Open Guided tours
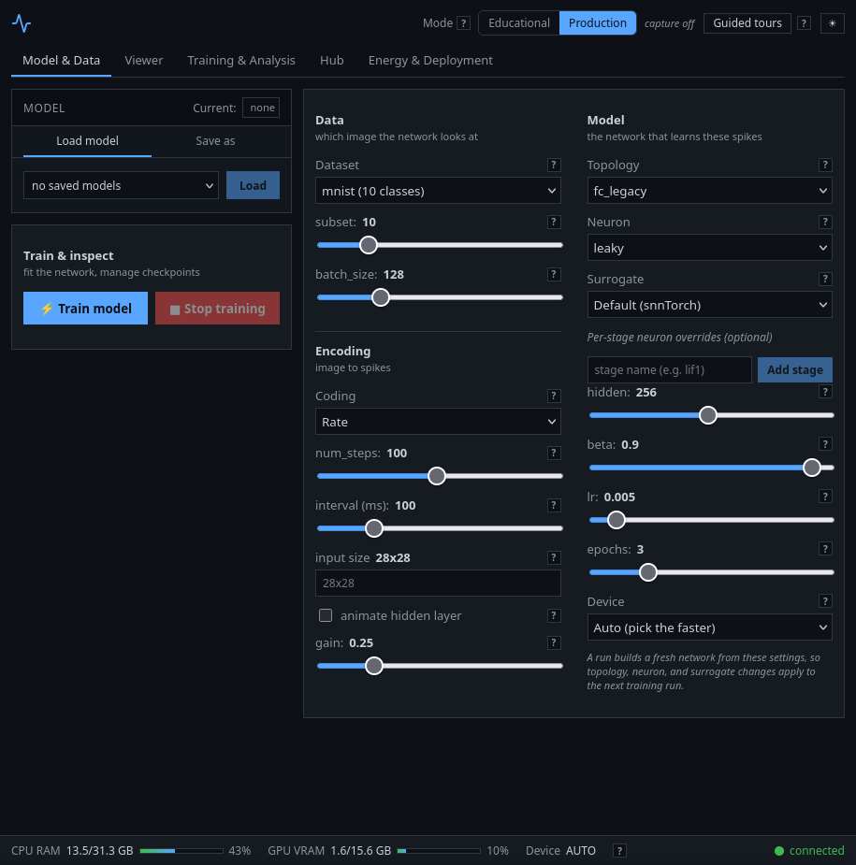 [x=747, y=23]
